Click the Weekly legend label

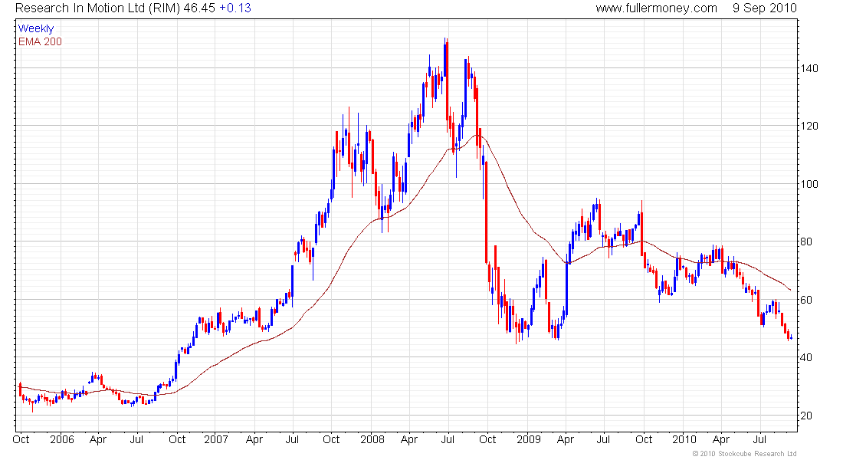click(x=36, y=28)
